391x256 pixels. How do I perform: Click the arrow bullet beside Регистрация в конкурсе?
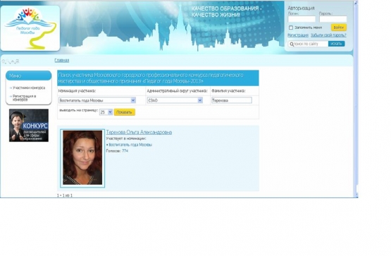click(x=11, y=96)
